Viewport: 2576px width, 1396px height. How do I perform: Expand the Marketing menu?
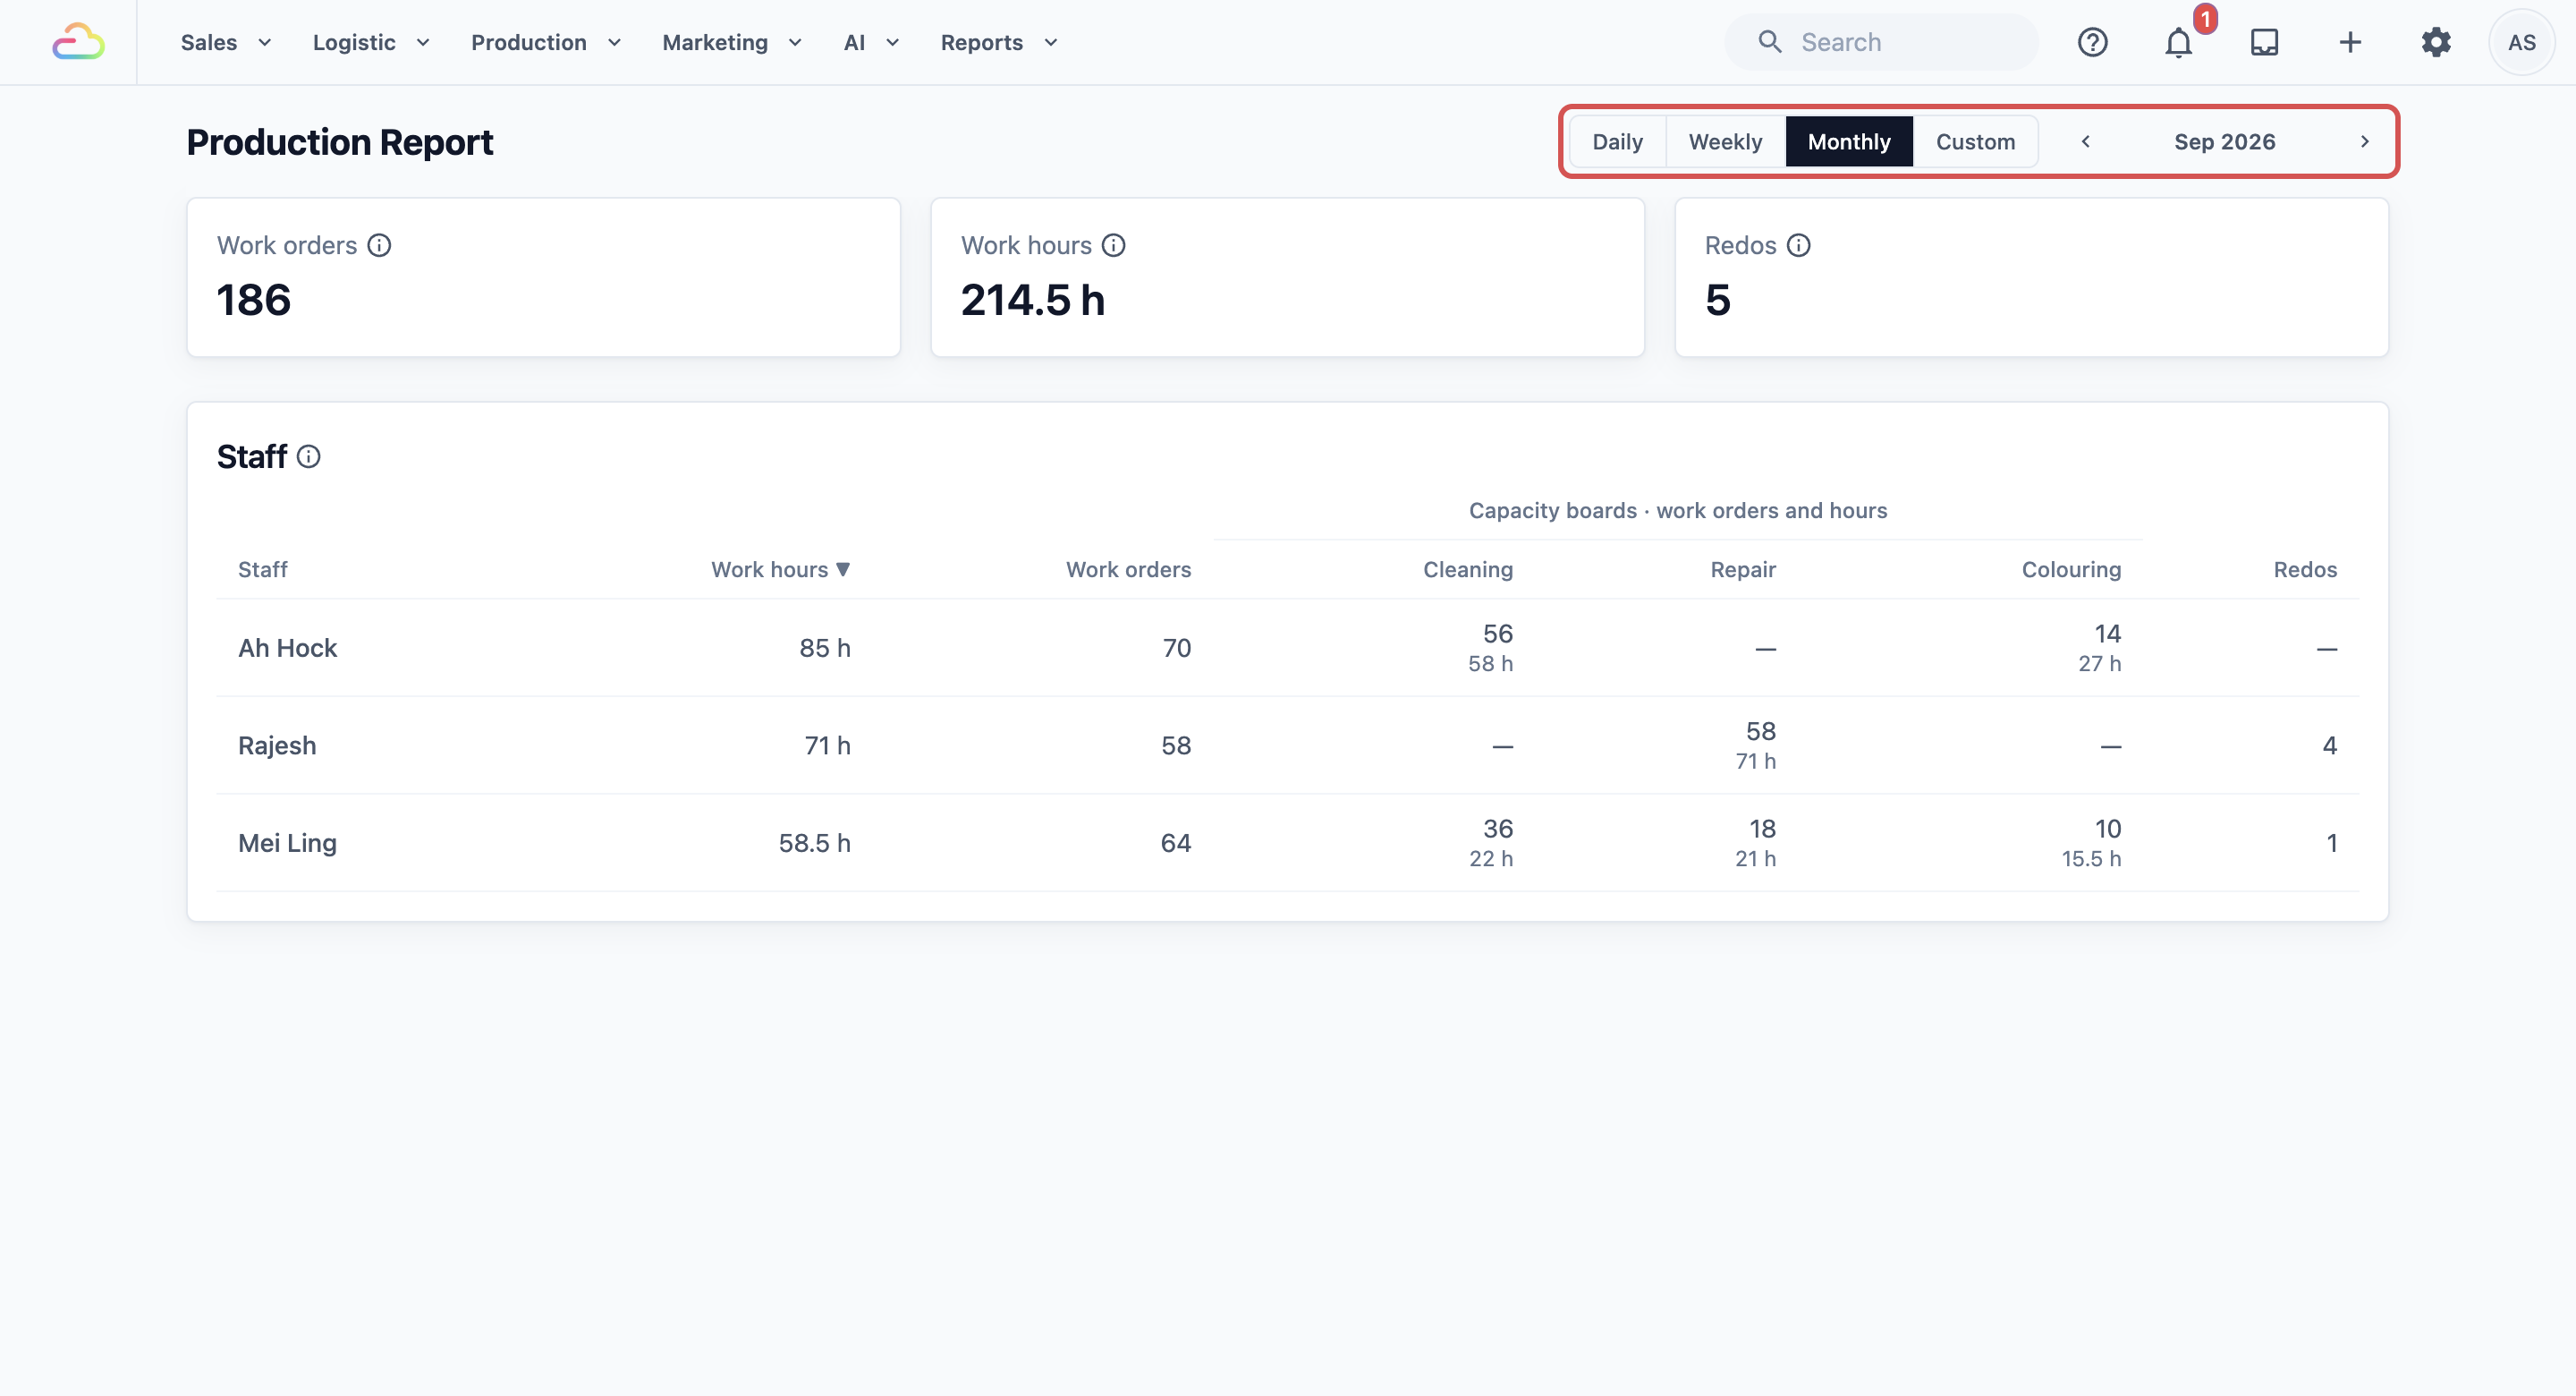click(x=732, y=42)
